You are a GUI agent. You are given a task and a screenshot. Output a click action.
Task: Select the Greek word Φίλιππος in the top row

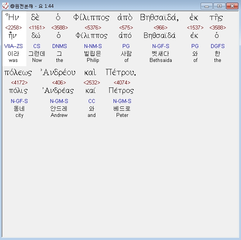[91, 17]
